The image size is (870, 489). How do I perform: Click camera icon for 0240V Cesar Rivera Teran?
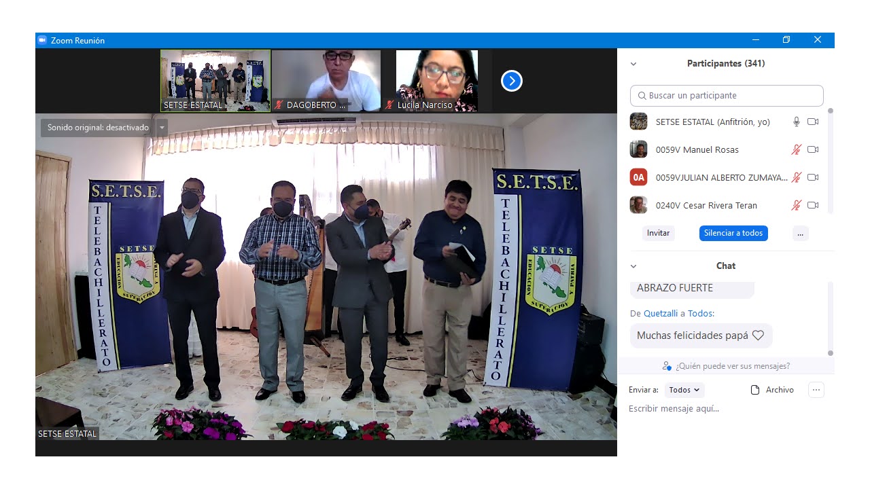coord(813,205)
